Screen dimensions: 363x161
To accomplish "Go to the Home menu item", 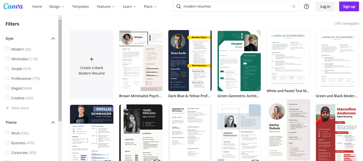I will (x=37, y=6).
